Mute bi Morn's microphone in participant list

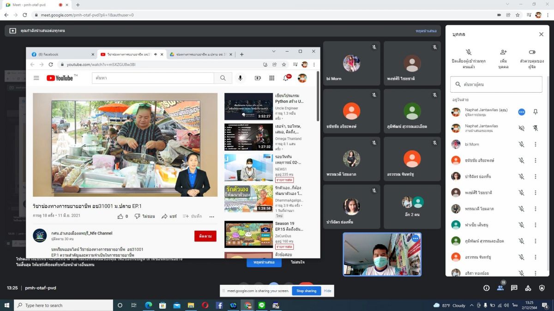coord(521,144)
